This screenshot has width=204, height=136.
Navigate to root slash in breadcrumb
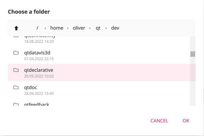point(37,28)
